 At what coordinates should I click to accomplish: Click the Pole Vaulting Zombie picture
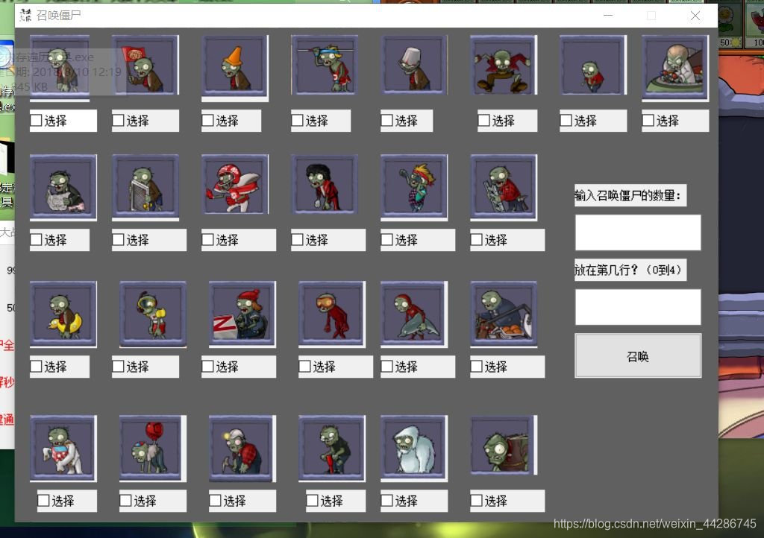click(x=325, y=64)
